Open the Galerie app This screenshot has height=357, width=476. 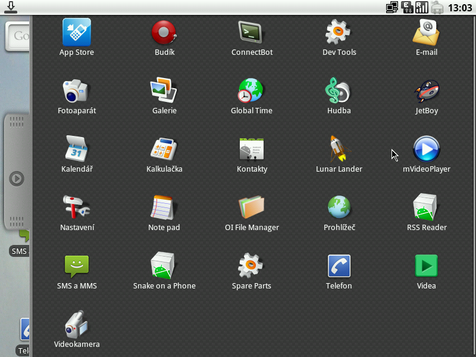[164, 91]
